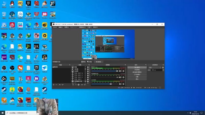Open transition properties gear beside 淡出
This screenshot has height=115, width=205.
tap(163, 67)
